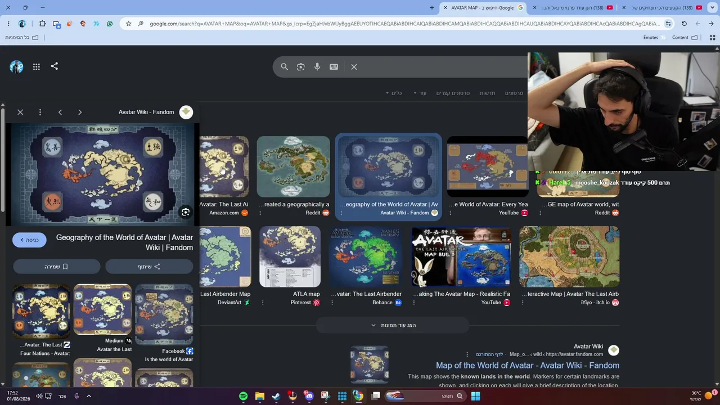Click the Medium related image thumbnail

point(102,309)
